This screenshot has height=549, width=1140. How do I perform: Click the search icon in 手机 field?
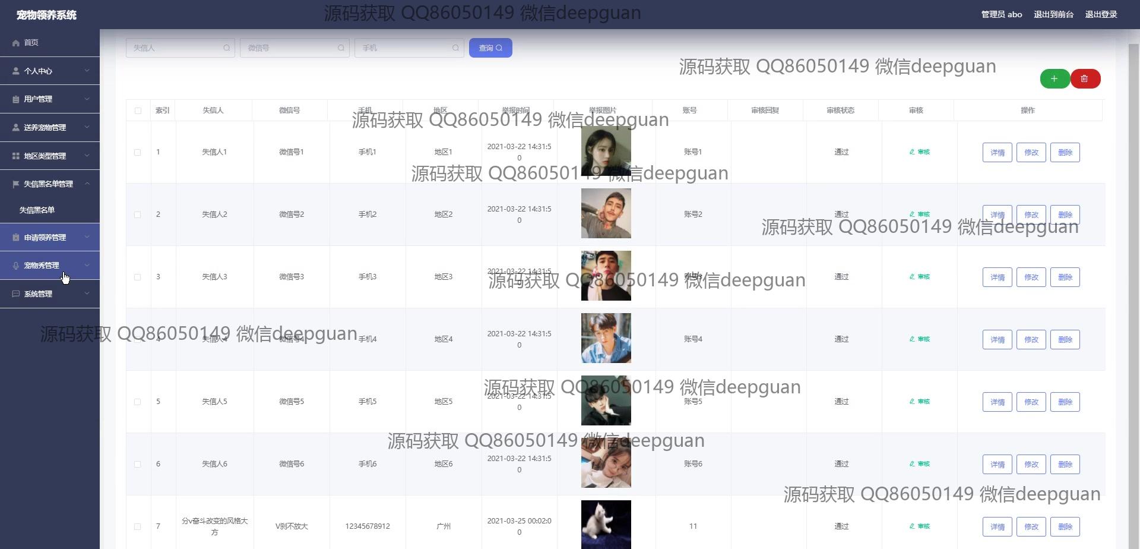[455, 48]
